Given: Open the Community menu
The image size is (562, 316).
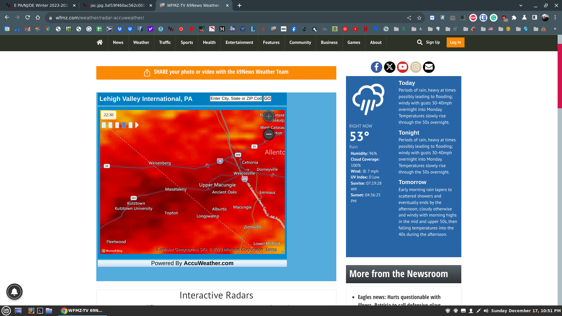Looking at the screenshot, I should (x=300, y=42).
